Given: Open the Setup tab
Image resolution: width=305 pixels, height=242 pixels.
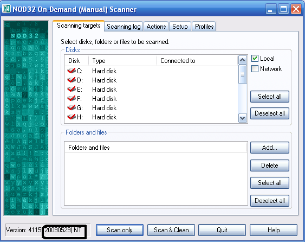Looking at the screenshot, I should tap(180, 27).
